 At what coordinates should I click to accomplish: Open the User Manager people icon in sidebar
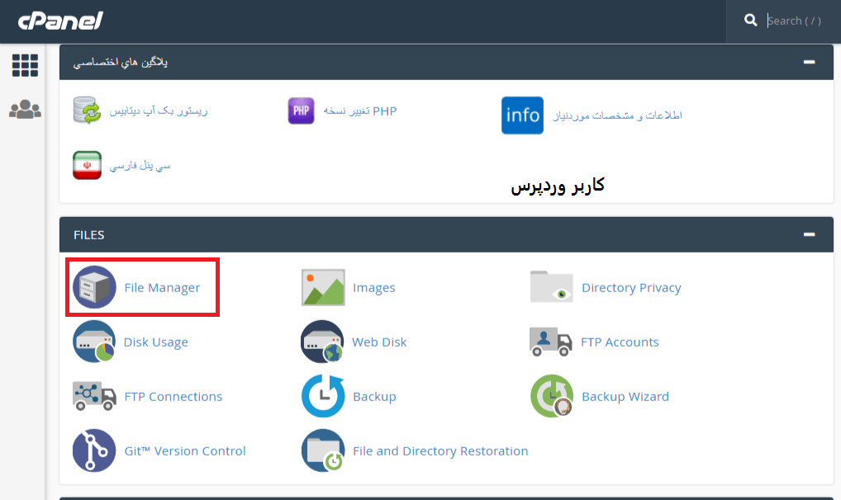point(26,110)
